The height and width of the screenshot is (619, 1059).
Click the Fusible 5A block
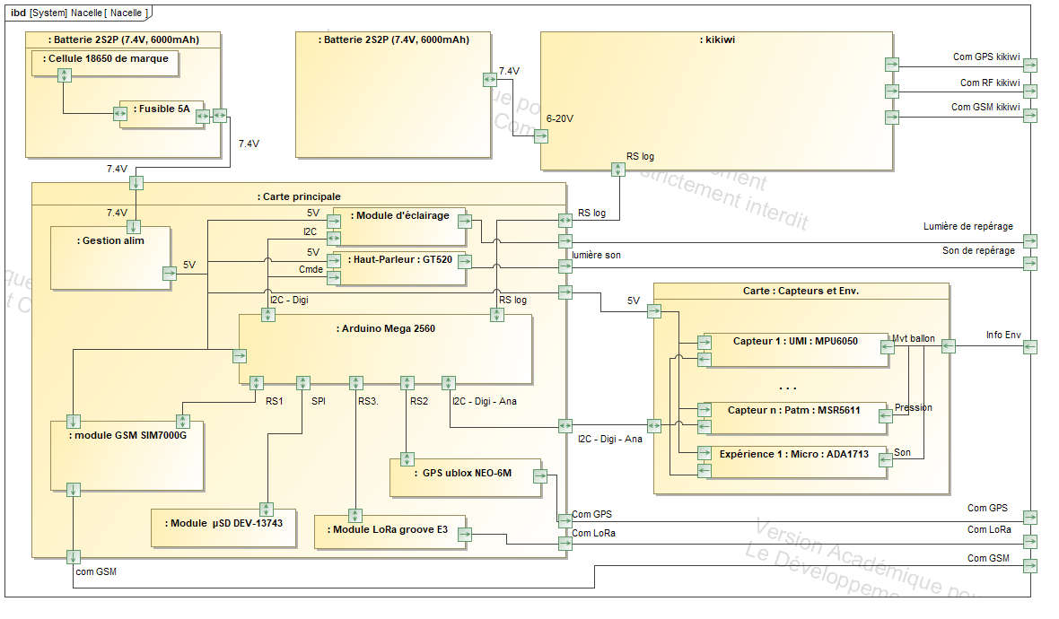pos(162,114)
